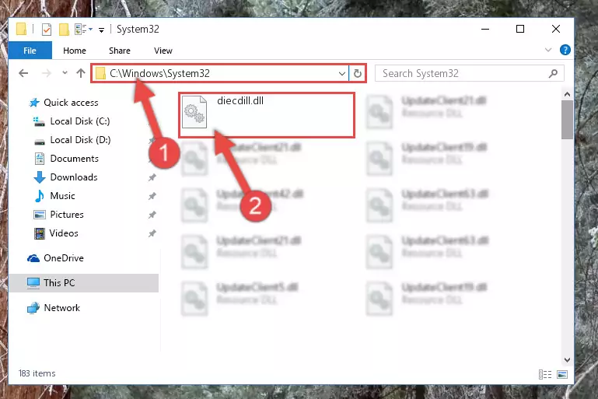
Task: Open Videos in the navigation pane
Action: tap(64, 233)
